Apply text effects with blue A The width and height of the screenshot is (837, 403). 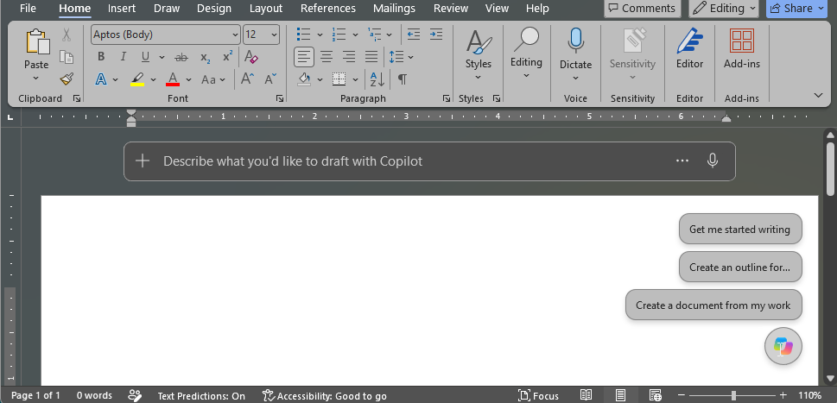[x=101, y=79]
